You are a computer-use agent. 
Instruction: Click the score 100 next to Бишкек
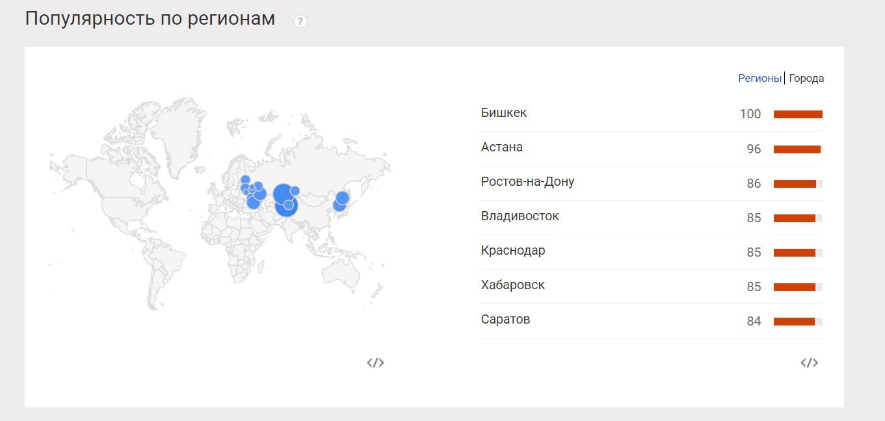[750, 114]
